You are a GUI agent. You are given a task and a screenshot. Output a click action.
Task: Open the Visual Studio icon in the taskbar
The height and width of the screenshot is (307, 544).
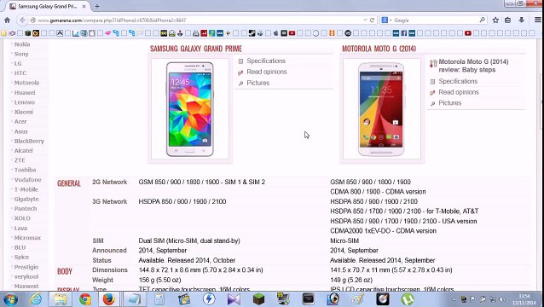(x=234, y=299)
